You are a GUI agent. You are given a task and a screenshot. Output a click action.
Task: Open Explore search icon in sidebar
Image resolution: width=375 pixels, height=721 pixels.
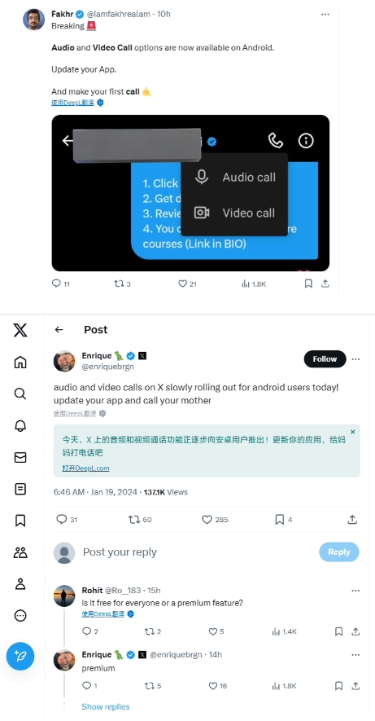20,393
